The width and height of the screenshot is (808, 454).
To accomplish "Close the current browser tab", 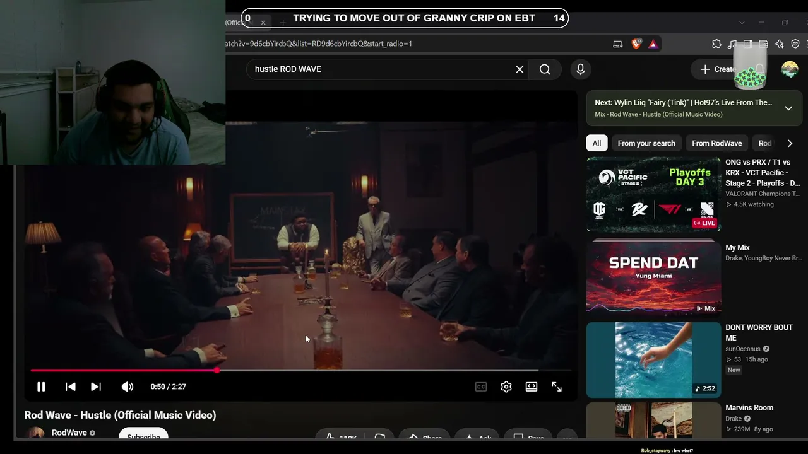I will (263, 23).
